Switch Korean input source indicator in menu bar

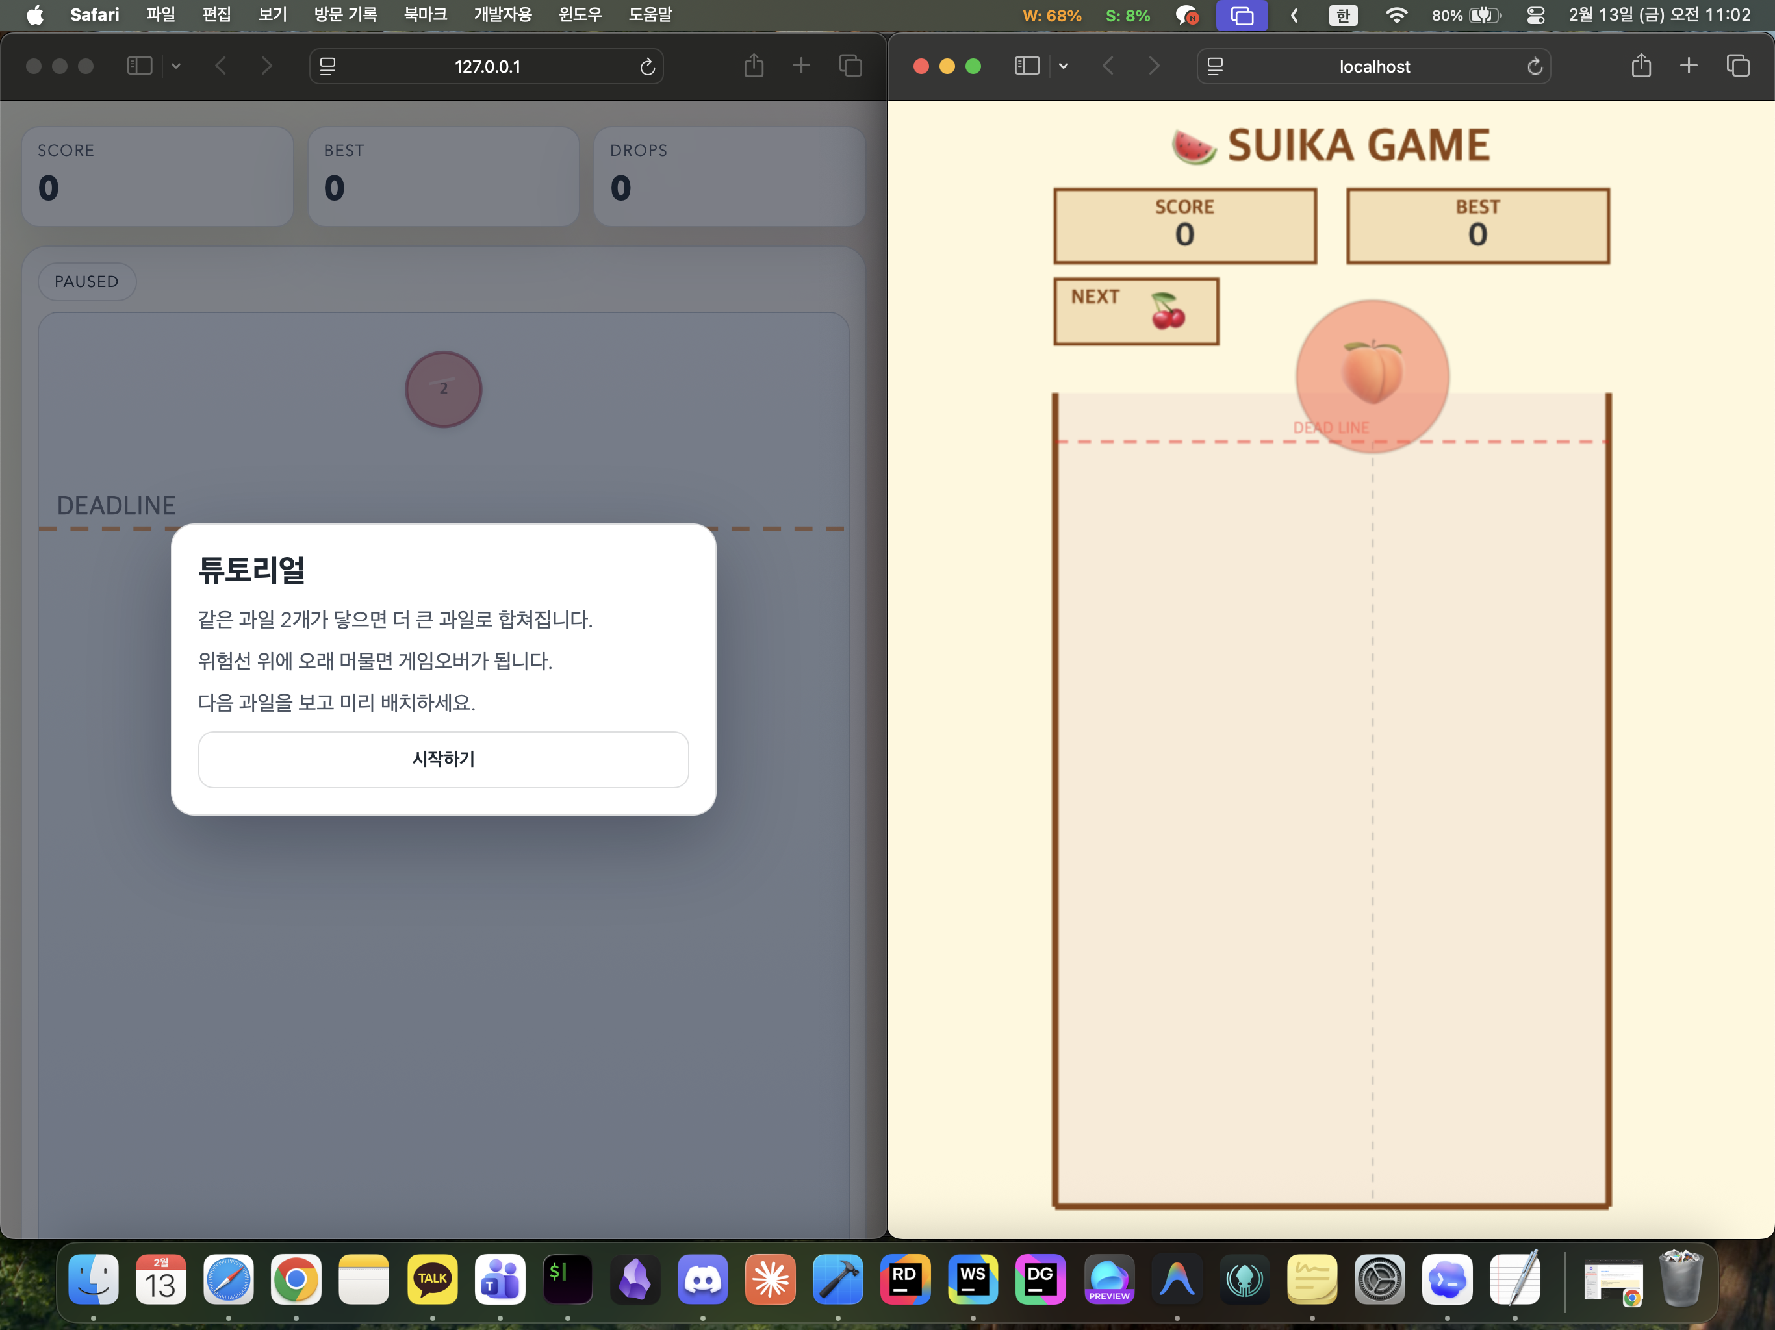1342,15
